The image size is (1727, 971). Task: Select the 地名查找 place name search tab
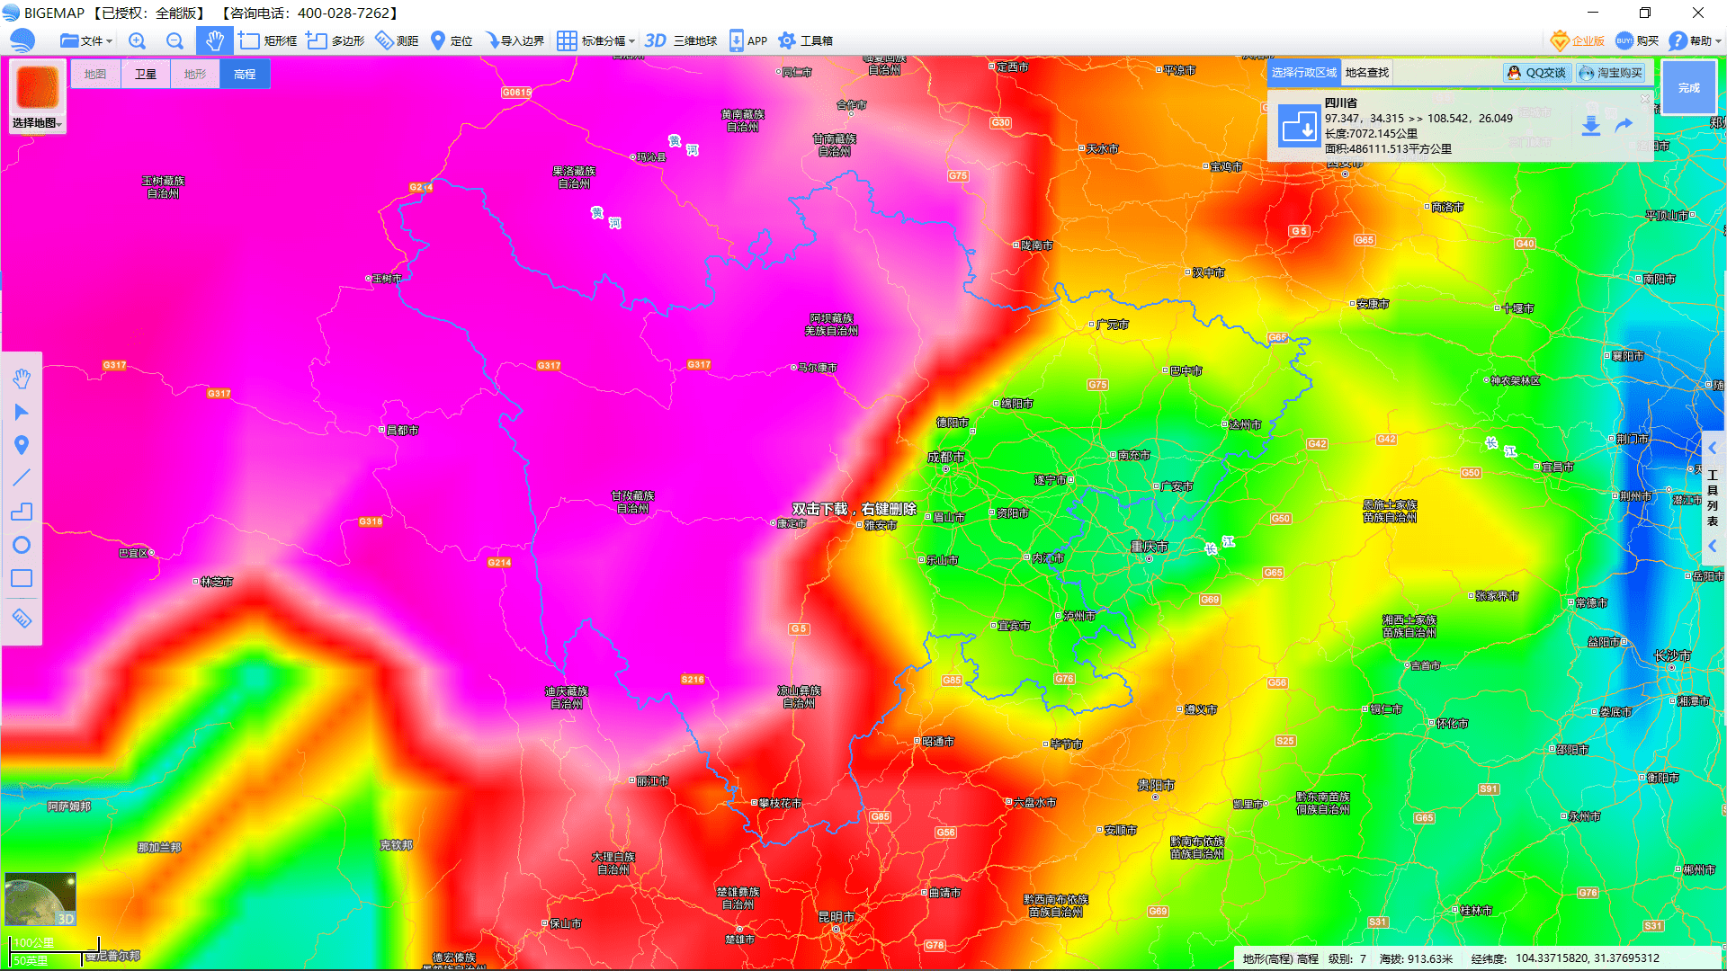point(1367,73)
